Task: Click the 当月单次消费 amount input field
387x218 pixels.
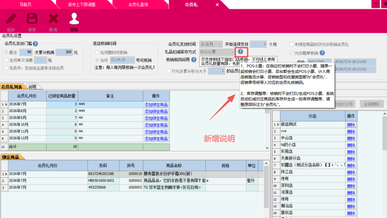Action: [41, 60]
